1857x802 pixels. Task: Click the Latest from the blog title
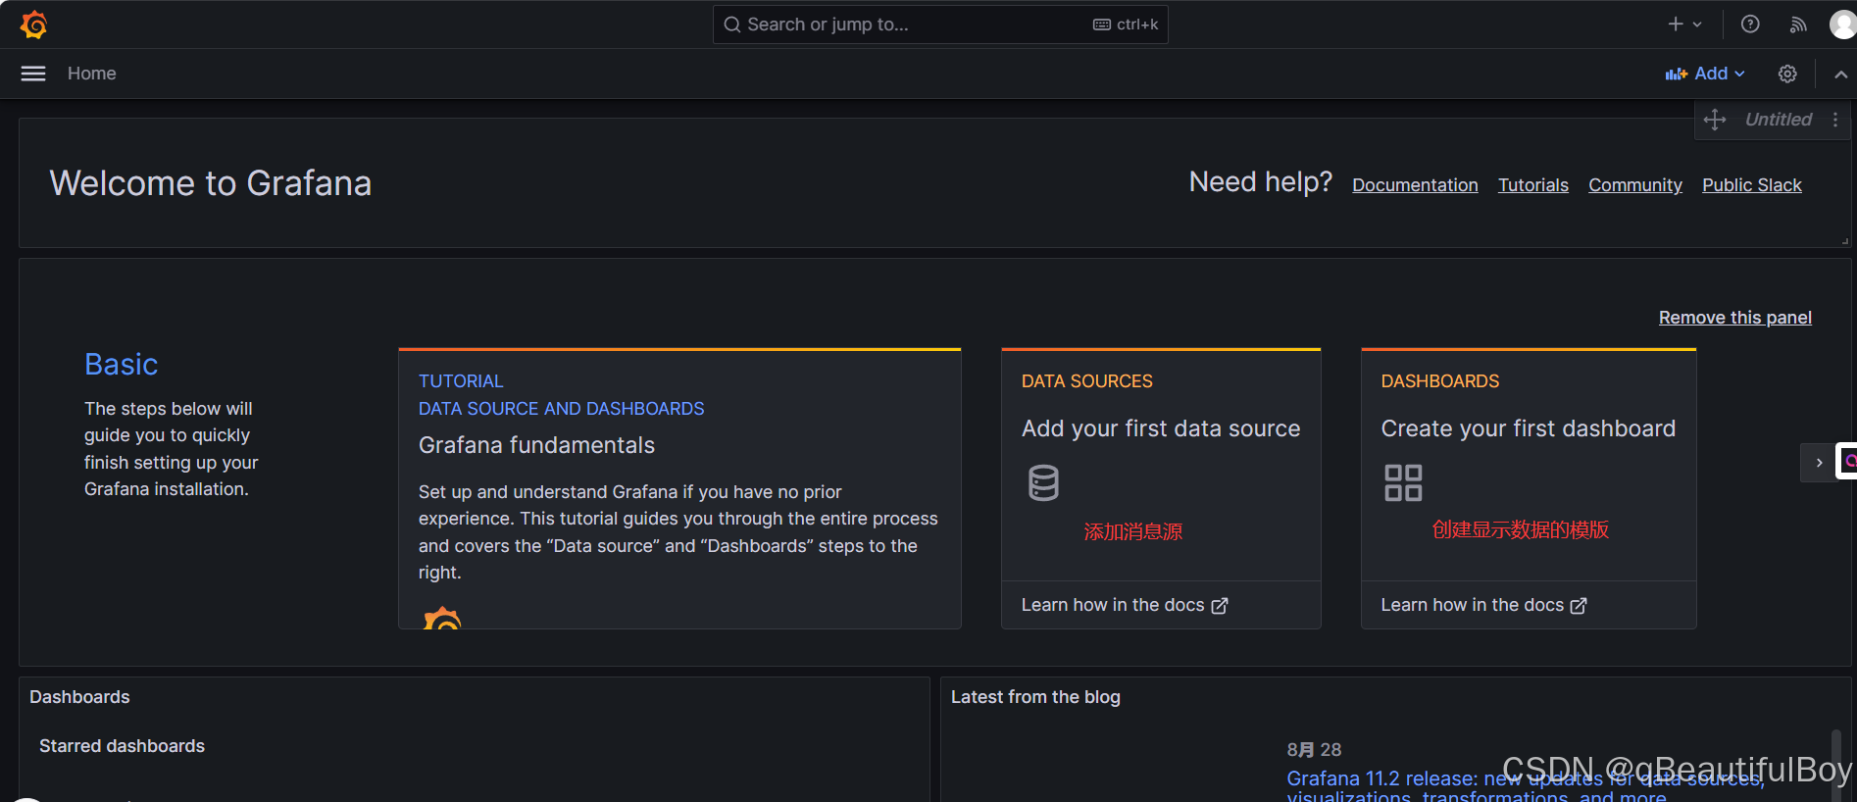pos(1035,697)
